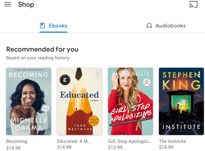205x151 pixels.
Task: Click the Recommended for you heading
Action: click(42, 50)
